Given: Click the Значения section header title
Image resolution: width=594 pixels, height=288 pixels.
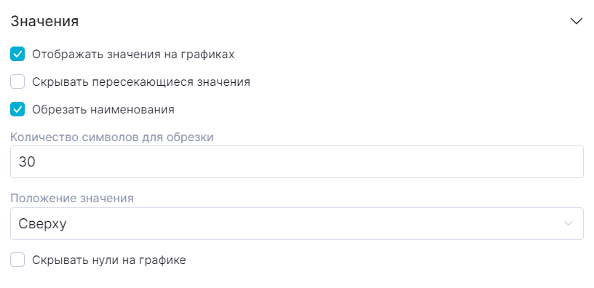Looking at the screenshot, I should click(x=44, y=21).
